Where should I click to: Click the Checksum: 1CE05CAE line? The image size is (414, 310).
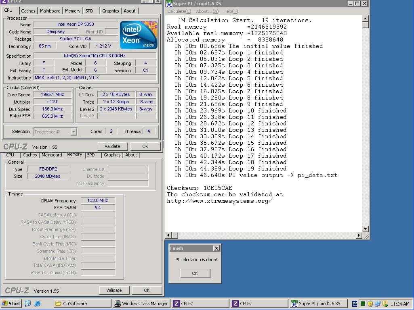click(200, 188)
